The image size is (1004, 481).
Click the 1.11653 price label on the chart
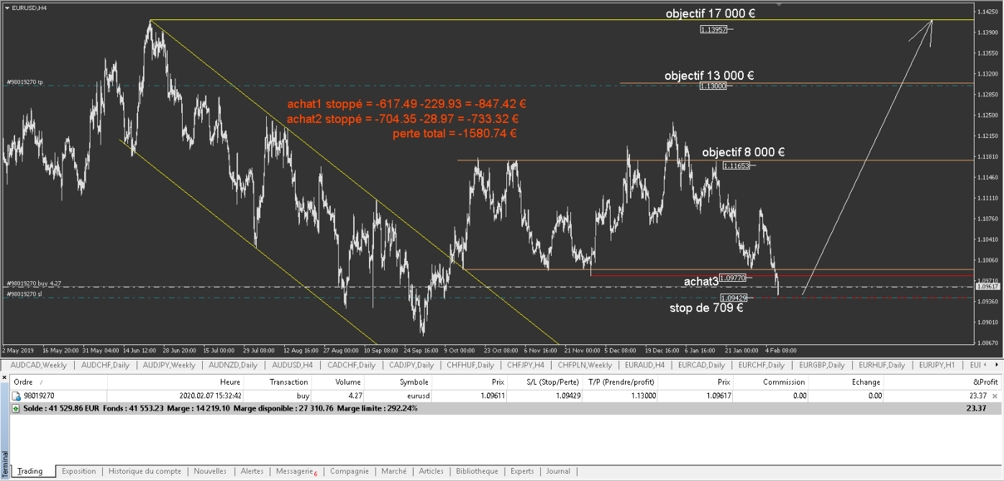736,165
